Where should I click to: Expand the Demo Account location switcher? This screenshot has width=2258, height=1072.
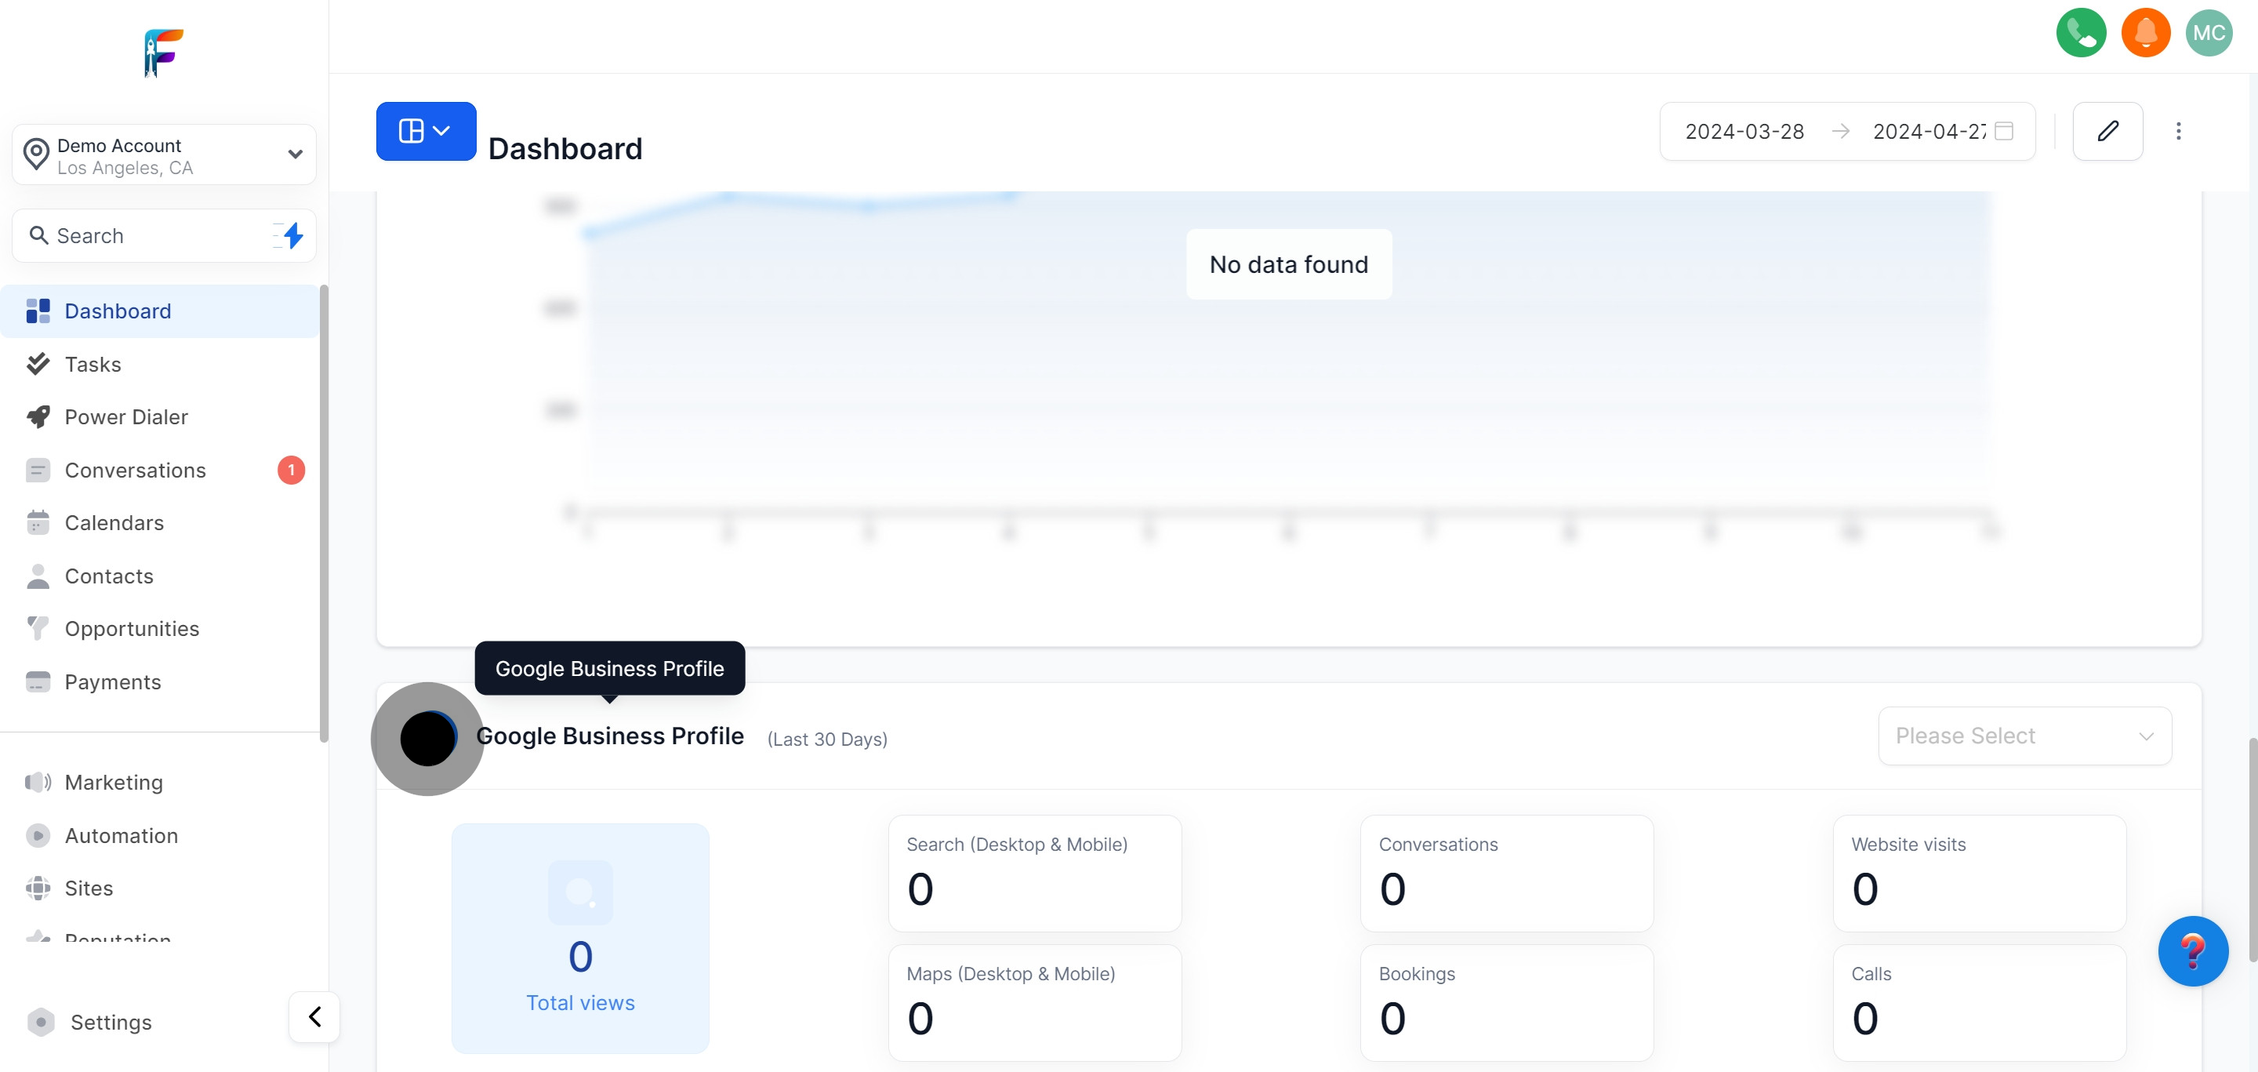coord(164,155)
